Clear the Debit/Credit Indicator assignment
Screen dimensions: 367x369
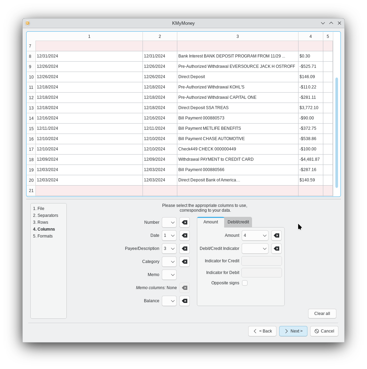(x=276, y=249)
